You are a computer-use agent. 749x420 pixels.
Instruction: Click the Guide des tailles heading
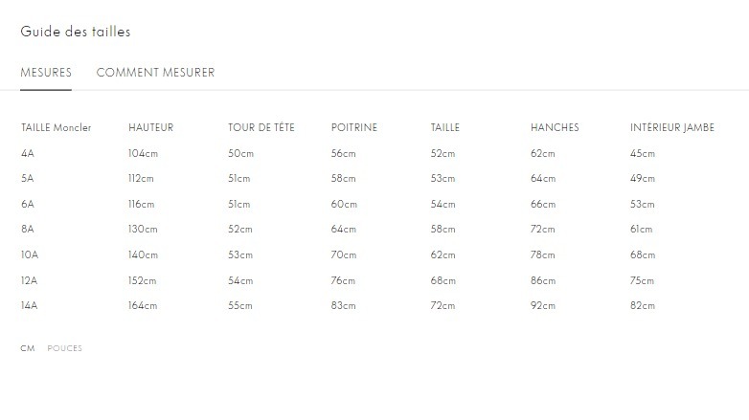click(76, 32)
